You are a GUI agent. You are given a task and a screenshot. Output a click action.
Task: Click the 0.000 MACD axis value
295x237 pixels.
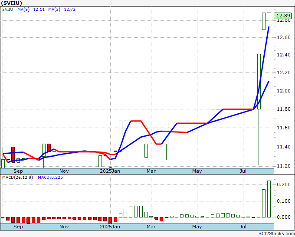coord(284,217)
